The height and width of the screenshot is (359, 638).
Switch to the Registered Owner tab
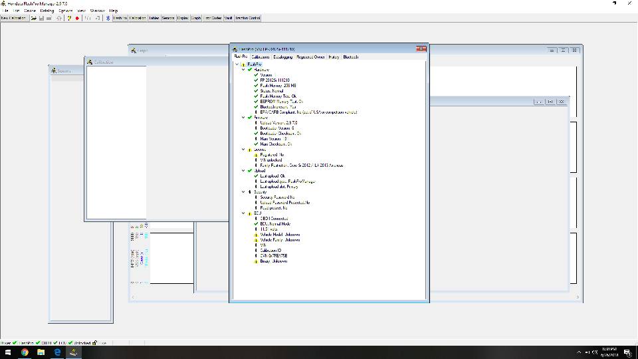(x=310, y=57)
